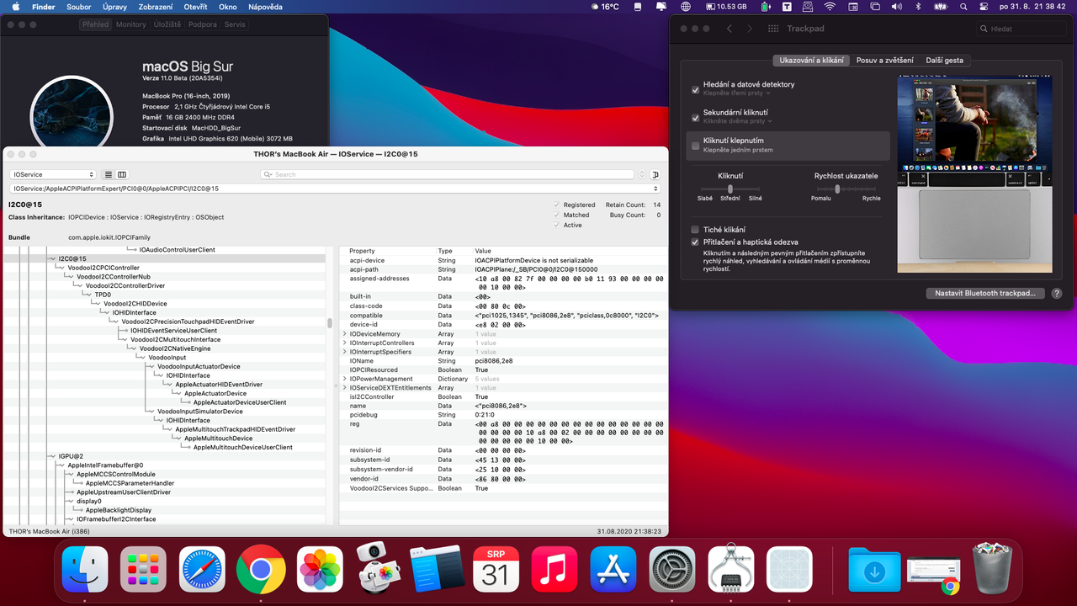Open the IOService plane dropdown
Viewport: 1077px width, 606px height.
tap(53, 174)
